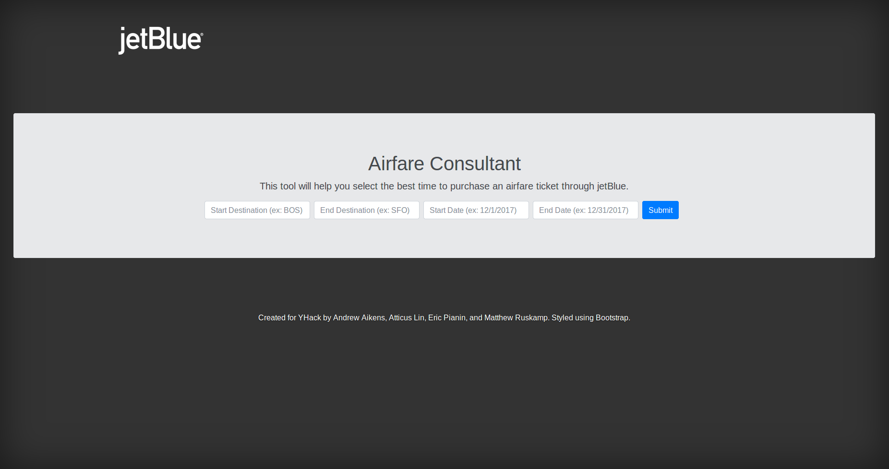The height and width of the screenshot is (469, 889).
Task: Click the tool description sentence about jetBlue
Action: 444,186
